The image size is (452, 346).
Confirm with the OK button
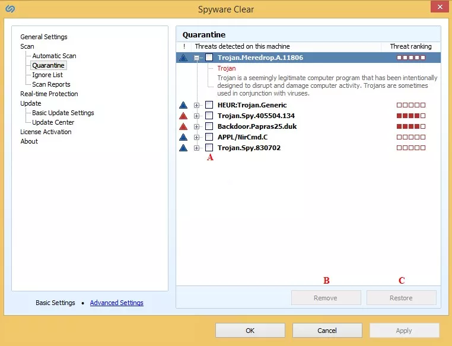click(x=250, y=331)
